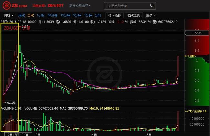Select the 30分钟 timeframe
Image resolution: width=210 pixels, height=136 pixels.
click(52, 15)
